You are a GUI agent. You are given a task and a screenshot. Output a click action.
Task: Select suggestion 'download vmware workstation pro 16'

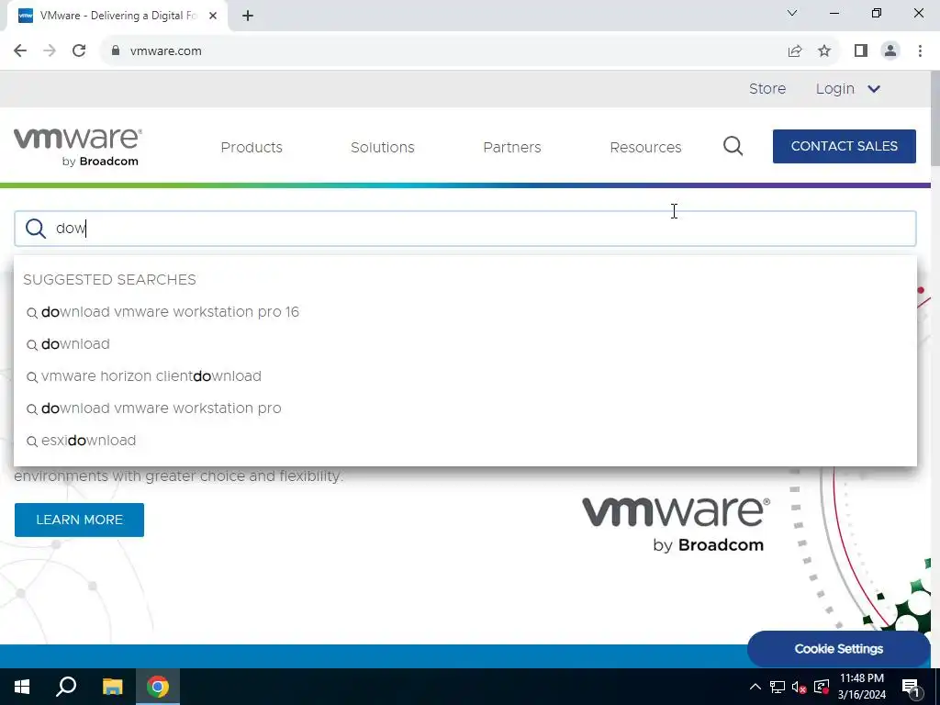pos(170,312)
